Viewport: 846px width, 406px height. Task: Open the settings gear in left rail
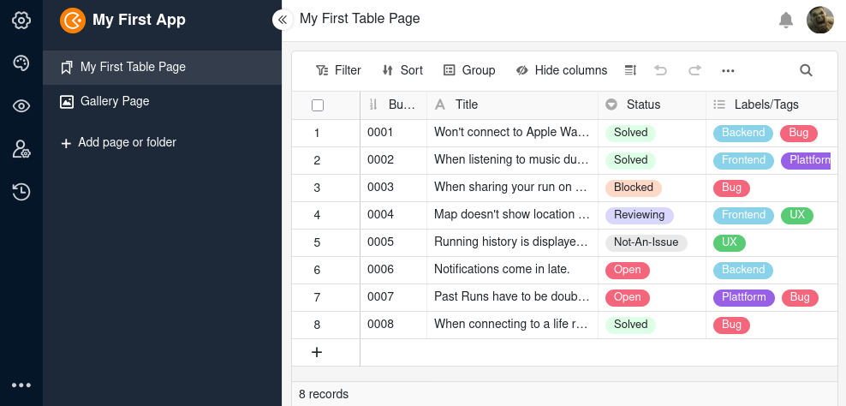(x=21, y=21)
